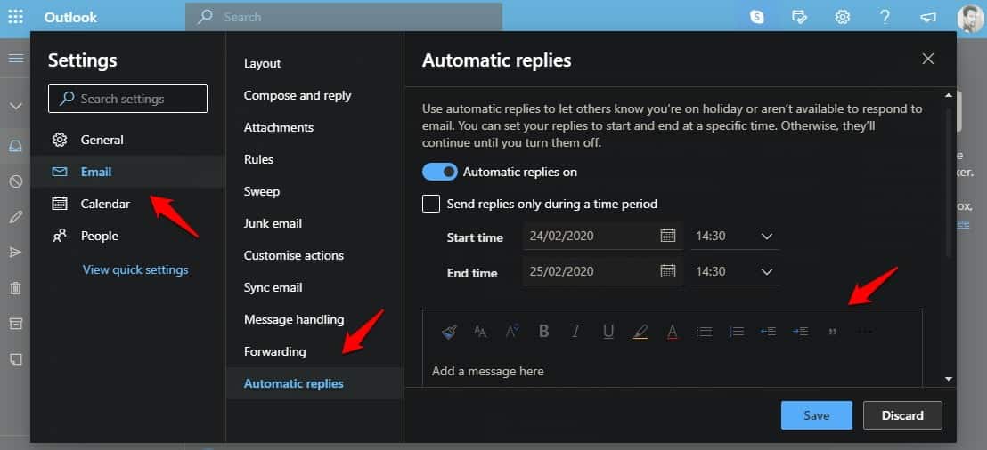The image size is (987, 450).
Task: Insert a numbered list
Action: point(737,331)
